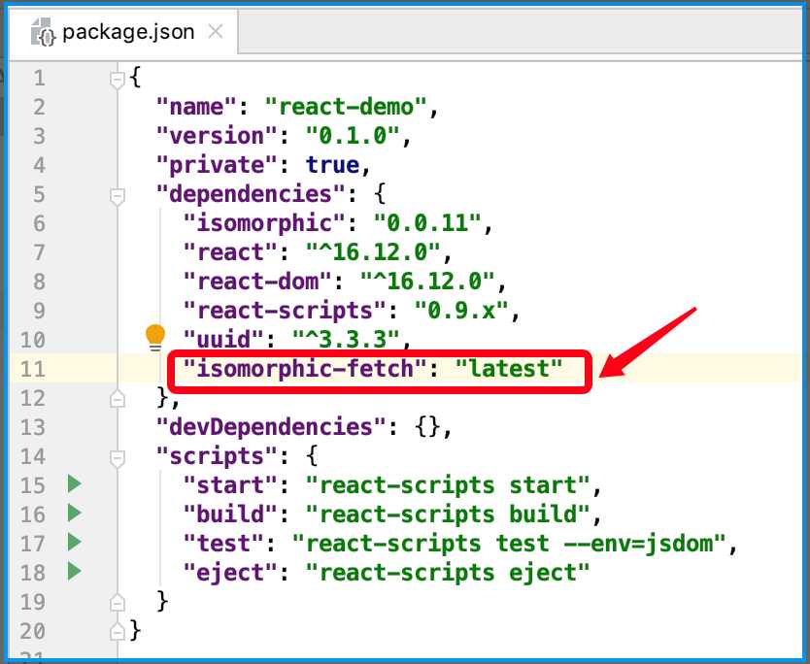Click the "react-scripts test --env=jsdom" value
Screen dimensions: 810x664
508,544
